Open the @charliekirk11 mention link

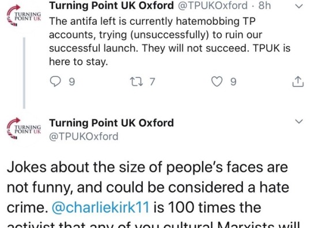click(100, 207)
